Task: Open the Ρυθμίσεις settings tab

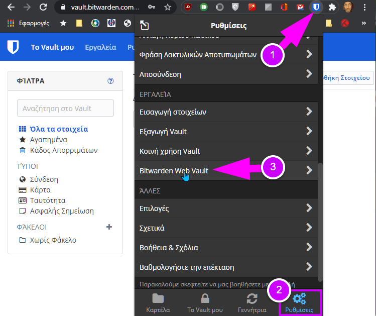Action: point(299,303)
